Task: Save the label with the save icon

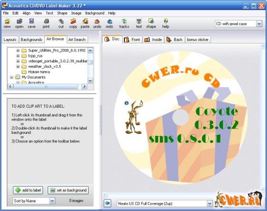Action: (x=31, y=23)
